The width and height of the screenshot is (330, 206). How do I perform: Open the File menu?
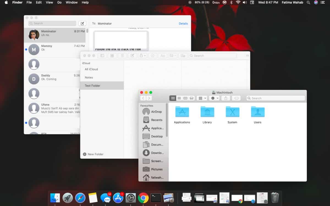[29, 2]
